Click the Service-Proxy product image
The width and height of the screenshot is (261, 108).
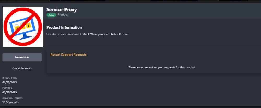[x=23, y=27]
